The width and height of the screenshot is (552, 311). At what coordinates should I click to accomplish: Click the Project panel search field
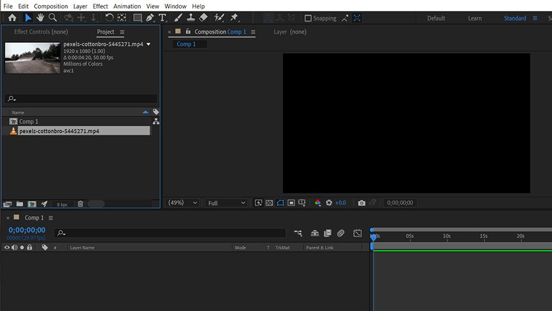(x=82, y=99)
